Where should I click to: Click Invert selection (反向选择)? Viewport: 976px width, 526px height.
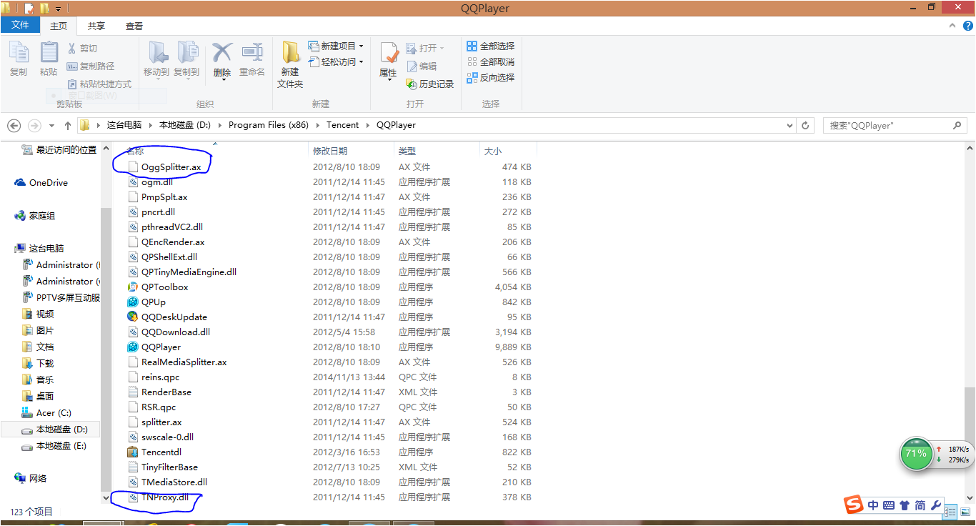pos(490,77)
